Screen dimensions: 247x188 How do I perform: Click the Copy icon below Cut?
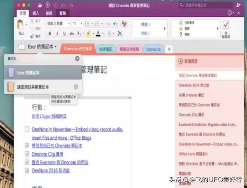click(x=32, y=28)
